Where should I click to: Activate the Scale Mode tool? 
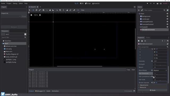[40, 10]
